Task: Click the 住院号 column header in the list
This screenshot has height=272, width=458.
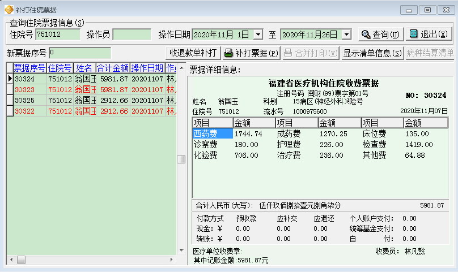Action: (x=60, y=68)
